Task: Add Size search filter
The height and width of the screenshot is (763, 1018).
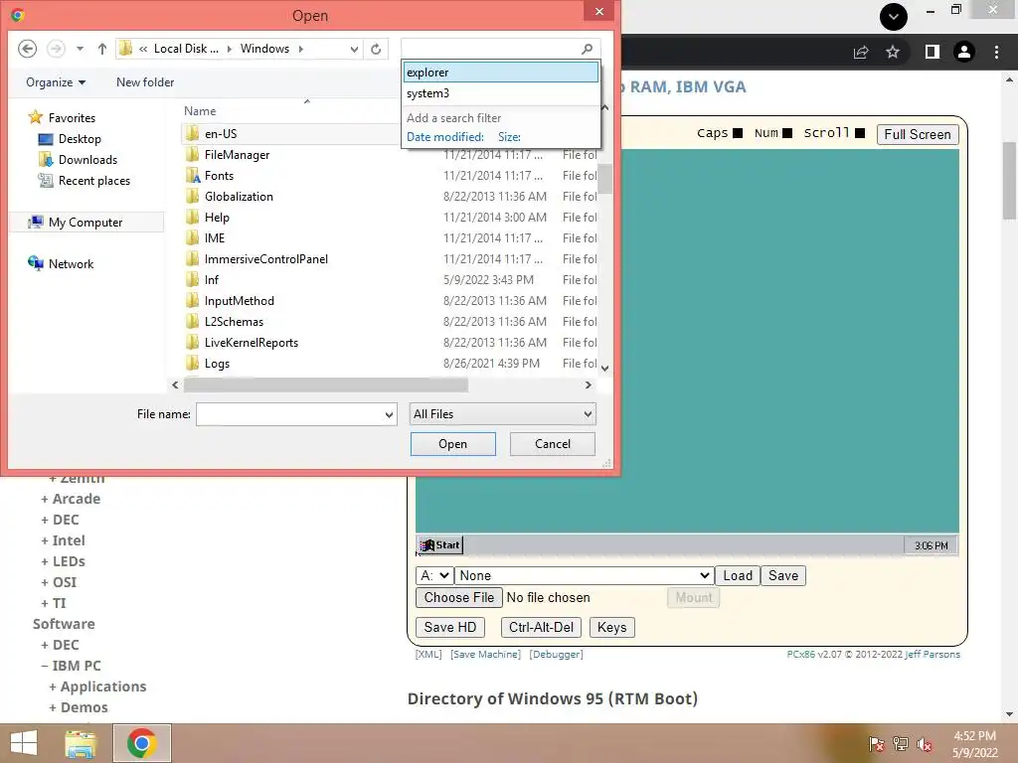Action: [509, 137]
